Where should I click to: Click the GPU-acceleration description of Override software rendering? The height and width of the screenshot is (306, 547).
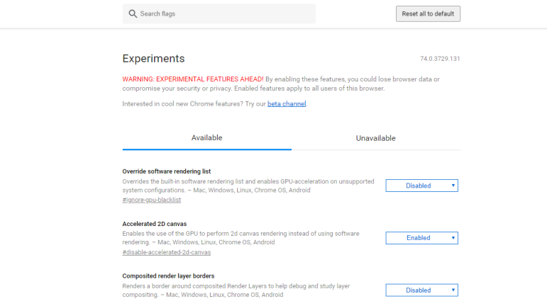pyautogui.click(x=248, y=186)
